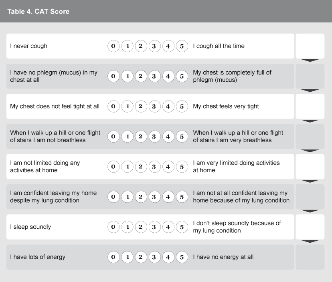Choose score 0 for "I sleep soundly"
332x282 pixels.
click(x=113, y=227)
